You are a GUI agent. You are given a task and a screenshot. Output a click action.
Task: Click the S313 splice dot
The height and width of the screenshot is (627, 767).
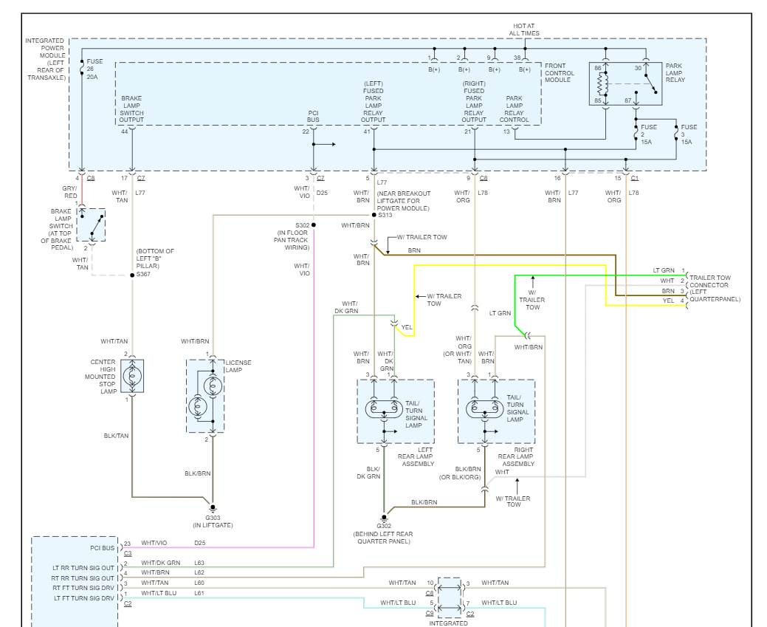(x=374, y=215)
